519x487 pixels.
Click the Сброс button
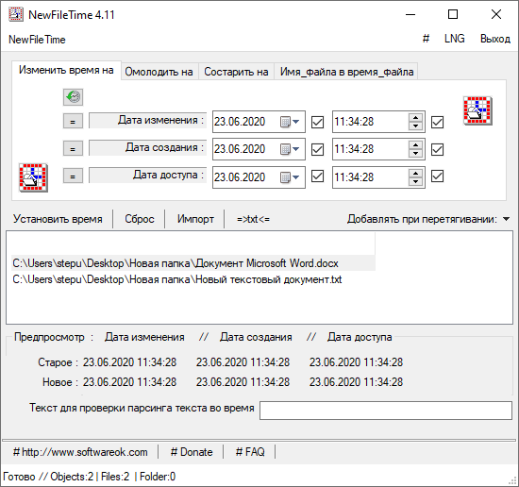point(140,219)
